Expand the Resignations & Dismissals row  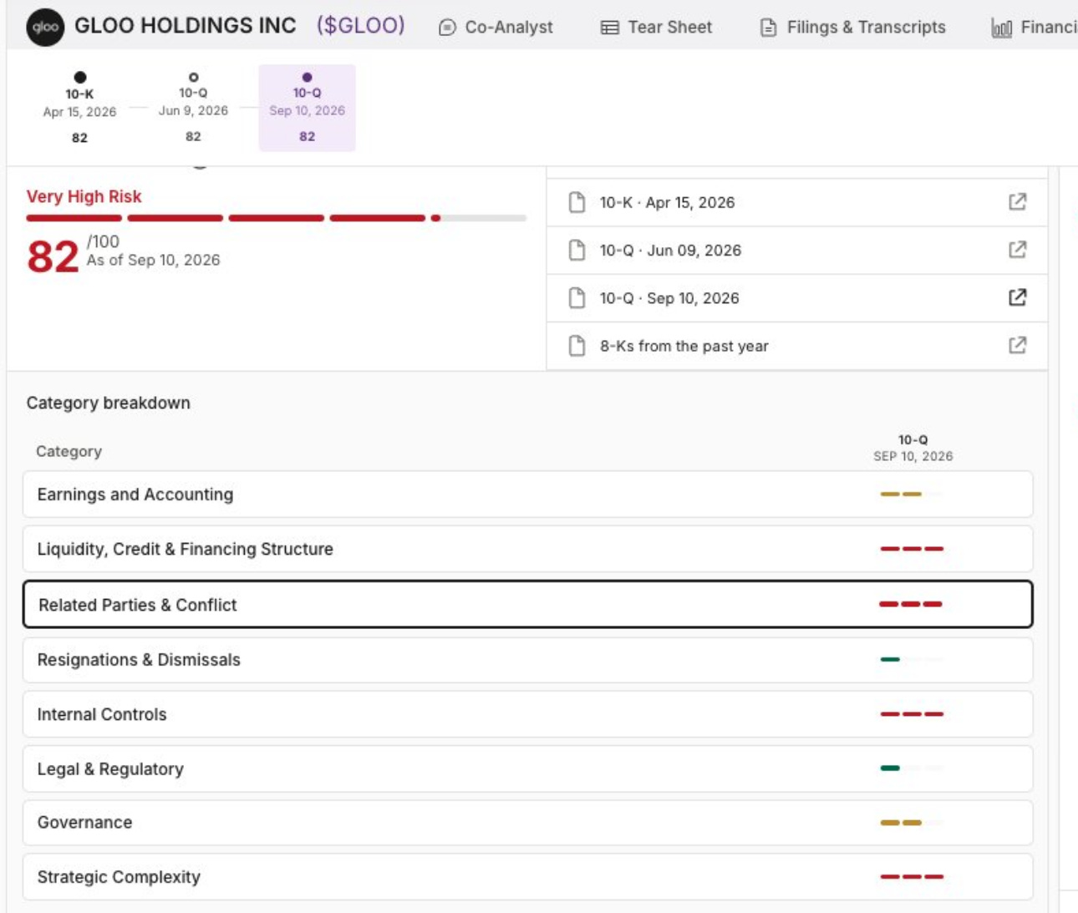[x=527, y=660]
